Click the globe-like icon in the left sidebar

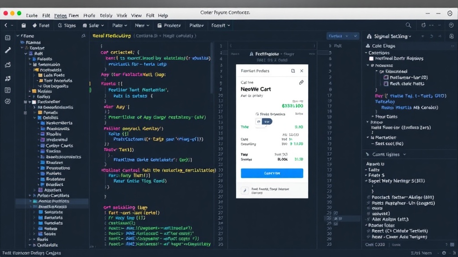[x=8, y=101]
